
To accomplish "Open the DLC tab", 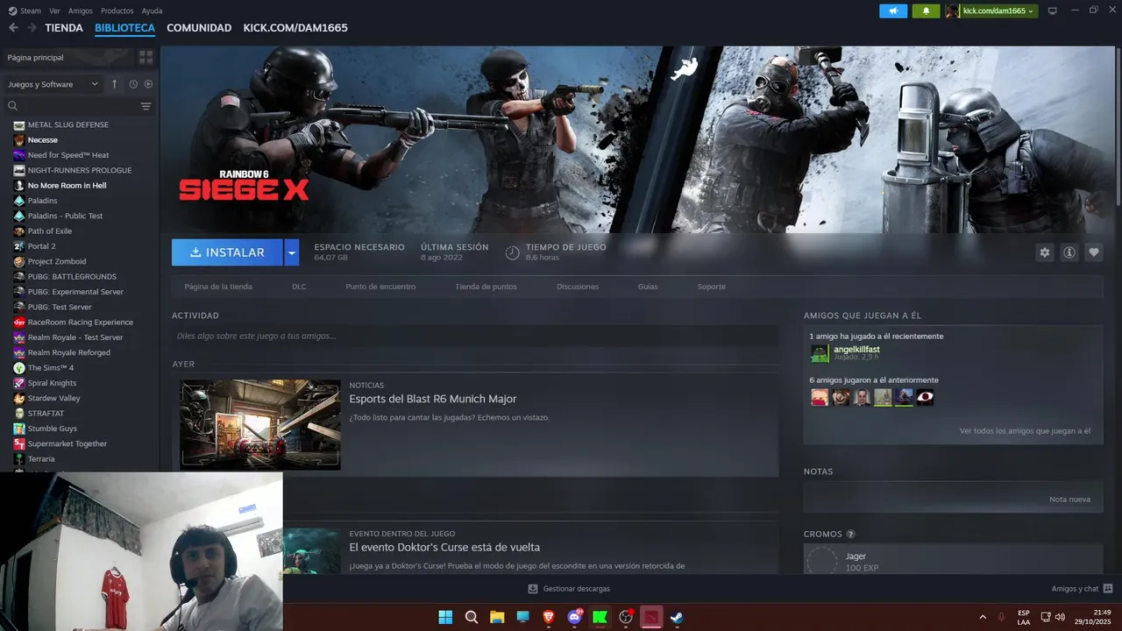I will [x=299, y=287].
